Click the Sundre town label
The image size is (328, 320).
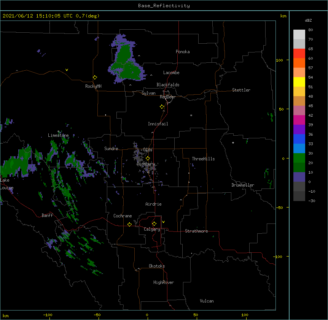[x=111, y=149]
